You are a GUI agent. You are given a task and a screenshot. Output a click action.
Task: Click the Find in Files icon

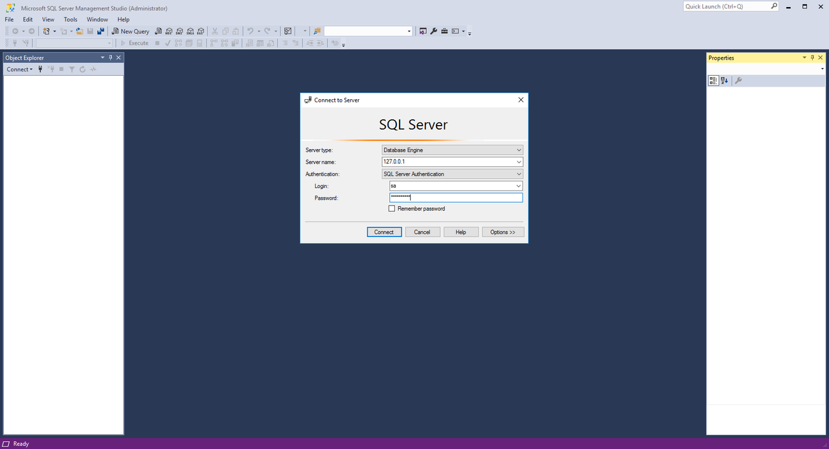click(x=317, y=31)
